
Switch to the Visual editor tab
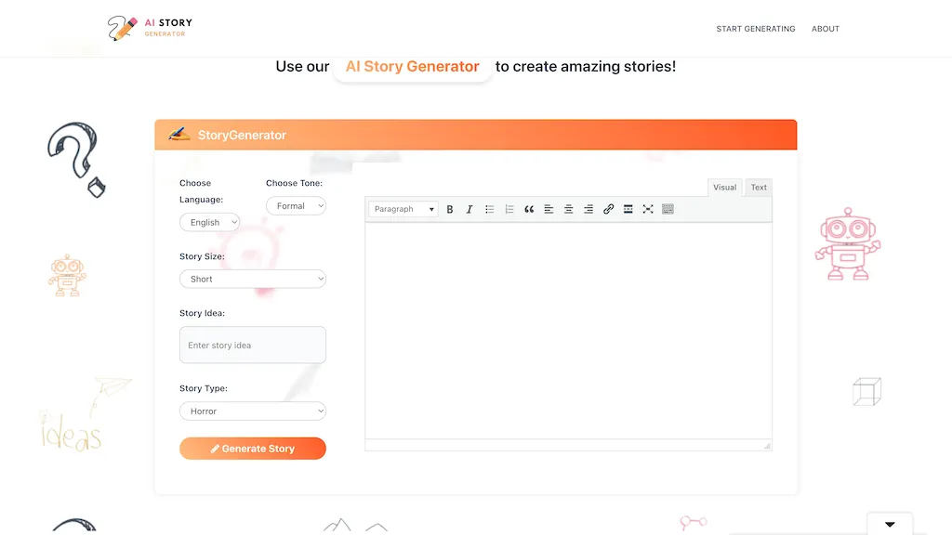tap(724, 188)
